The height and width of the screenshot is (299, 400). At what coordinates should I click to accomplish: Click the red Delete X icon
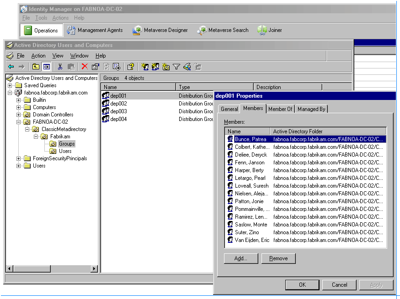(x=85, y=67)
